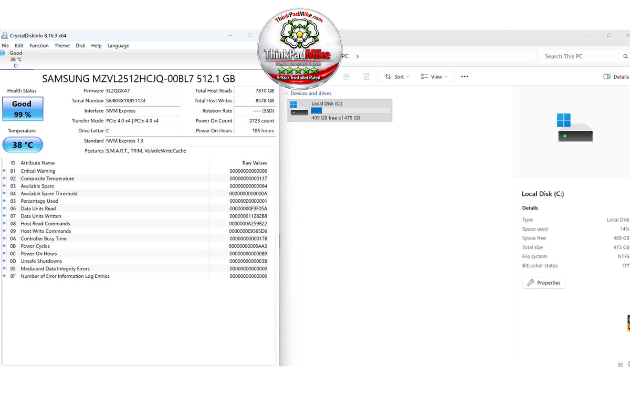Click the Attribute Name column header

(38, 163)
